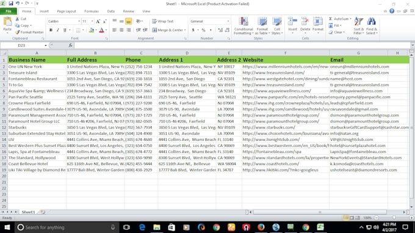Open Sort & Filter menu
The image size is (415, 233).
tap(359, 26)
